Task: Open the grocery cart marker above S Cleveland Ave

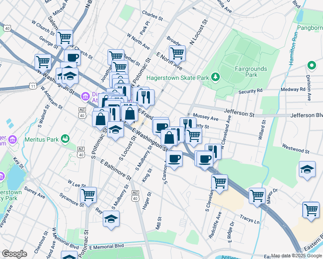Action: tap(219, 183)
